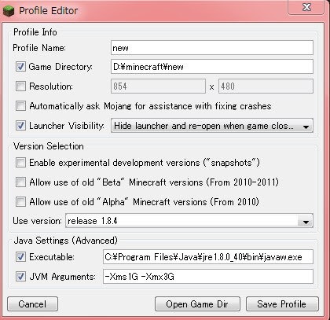
Task: Open the Use version dropdown
Action: point(189,221)
